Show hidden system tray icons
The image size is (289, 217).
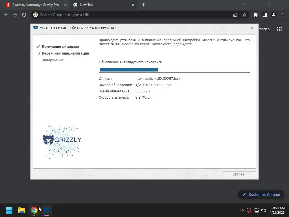click(242, 210)
